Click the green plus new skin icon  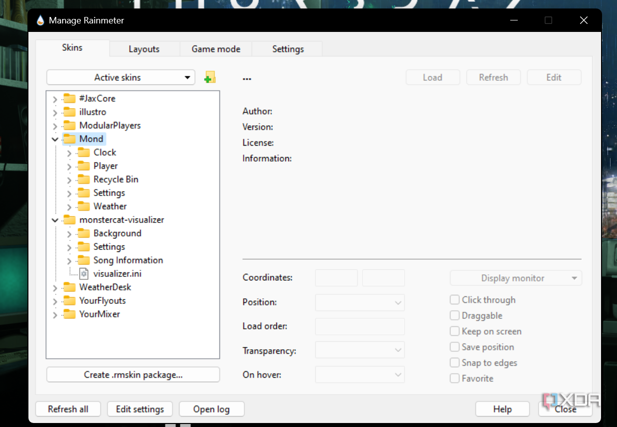[x=210, y=77]
